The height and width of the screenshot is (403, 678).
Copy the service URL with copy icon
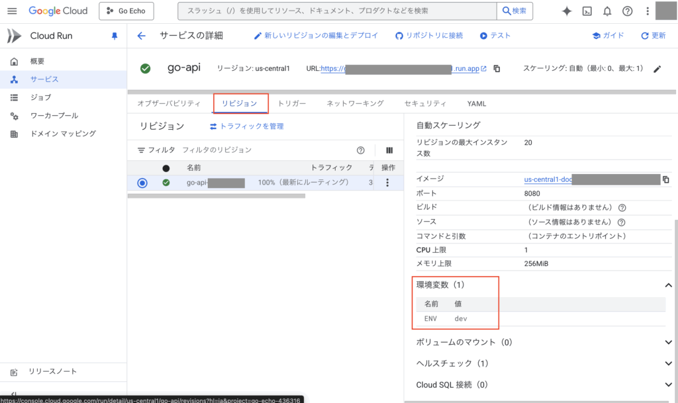[497, 69]
